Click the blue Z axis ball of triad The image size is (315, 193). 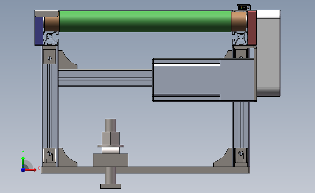click(23, 170)
